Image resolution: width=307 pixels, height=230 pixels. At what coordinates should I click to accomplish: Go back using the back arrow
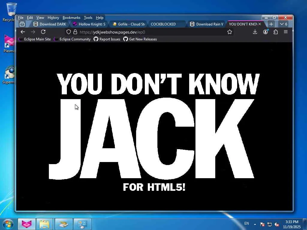[x=23, y=32]
